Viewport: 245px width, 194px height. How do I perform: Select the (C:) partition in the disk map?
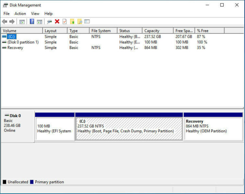(129, 128)
